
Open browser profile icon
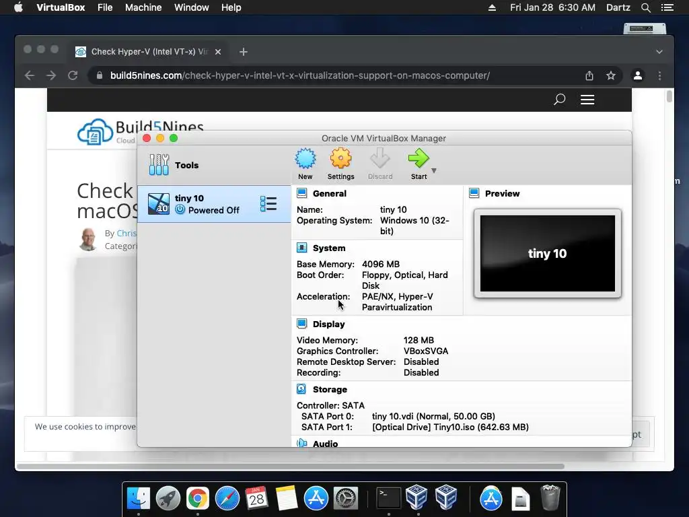[638, 75]
